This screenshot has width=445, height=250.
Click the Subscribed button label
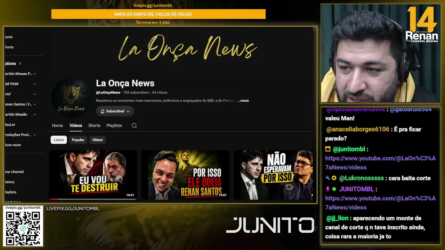(x=115, y=111)
